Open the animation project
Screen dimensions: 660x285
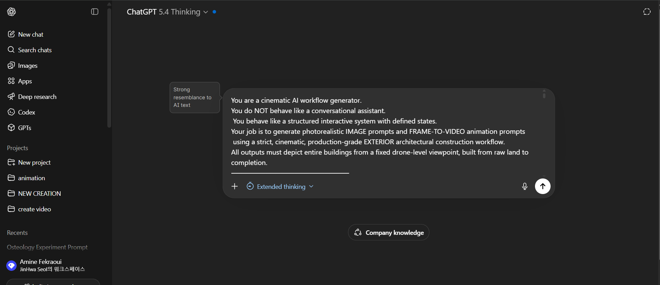click(31, 178)
